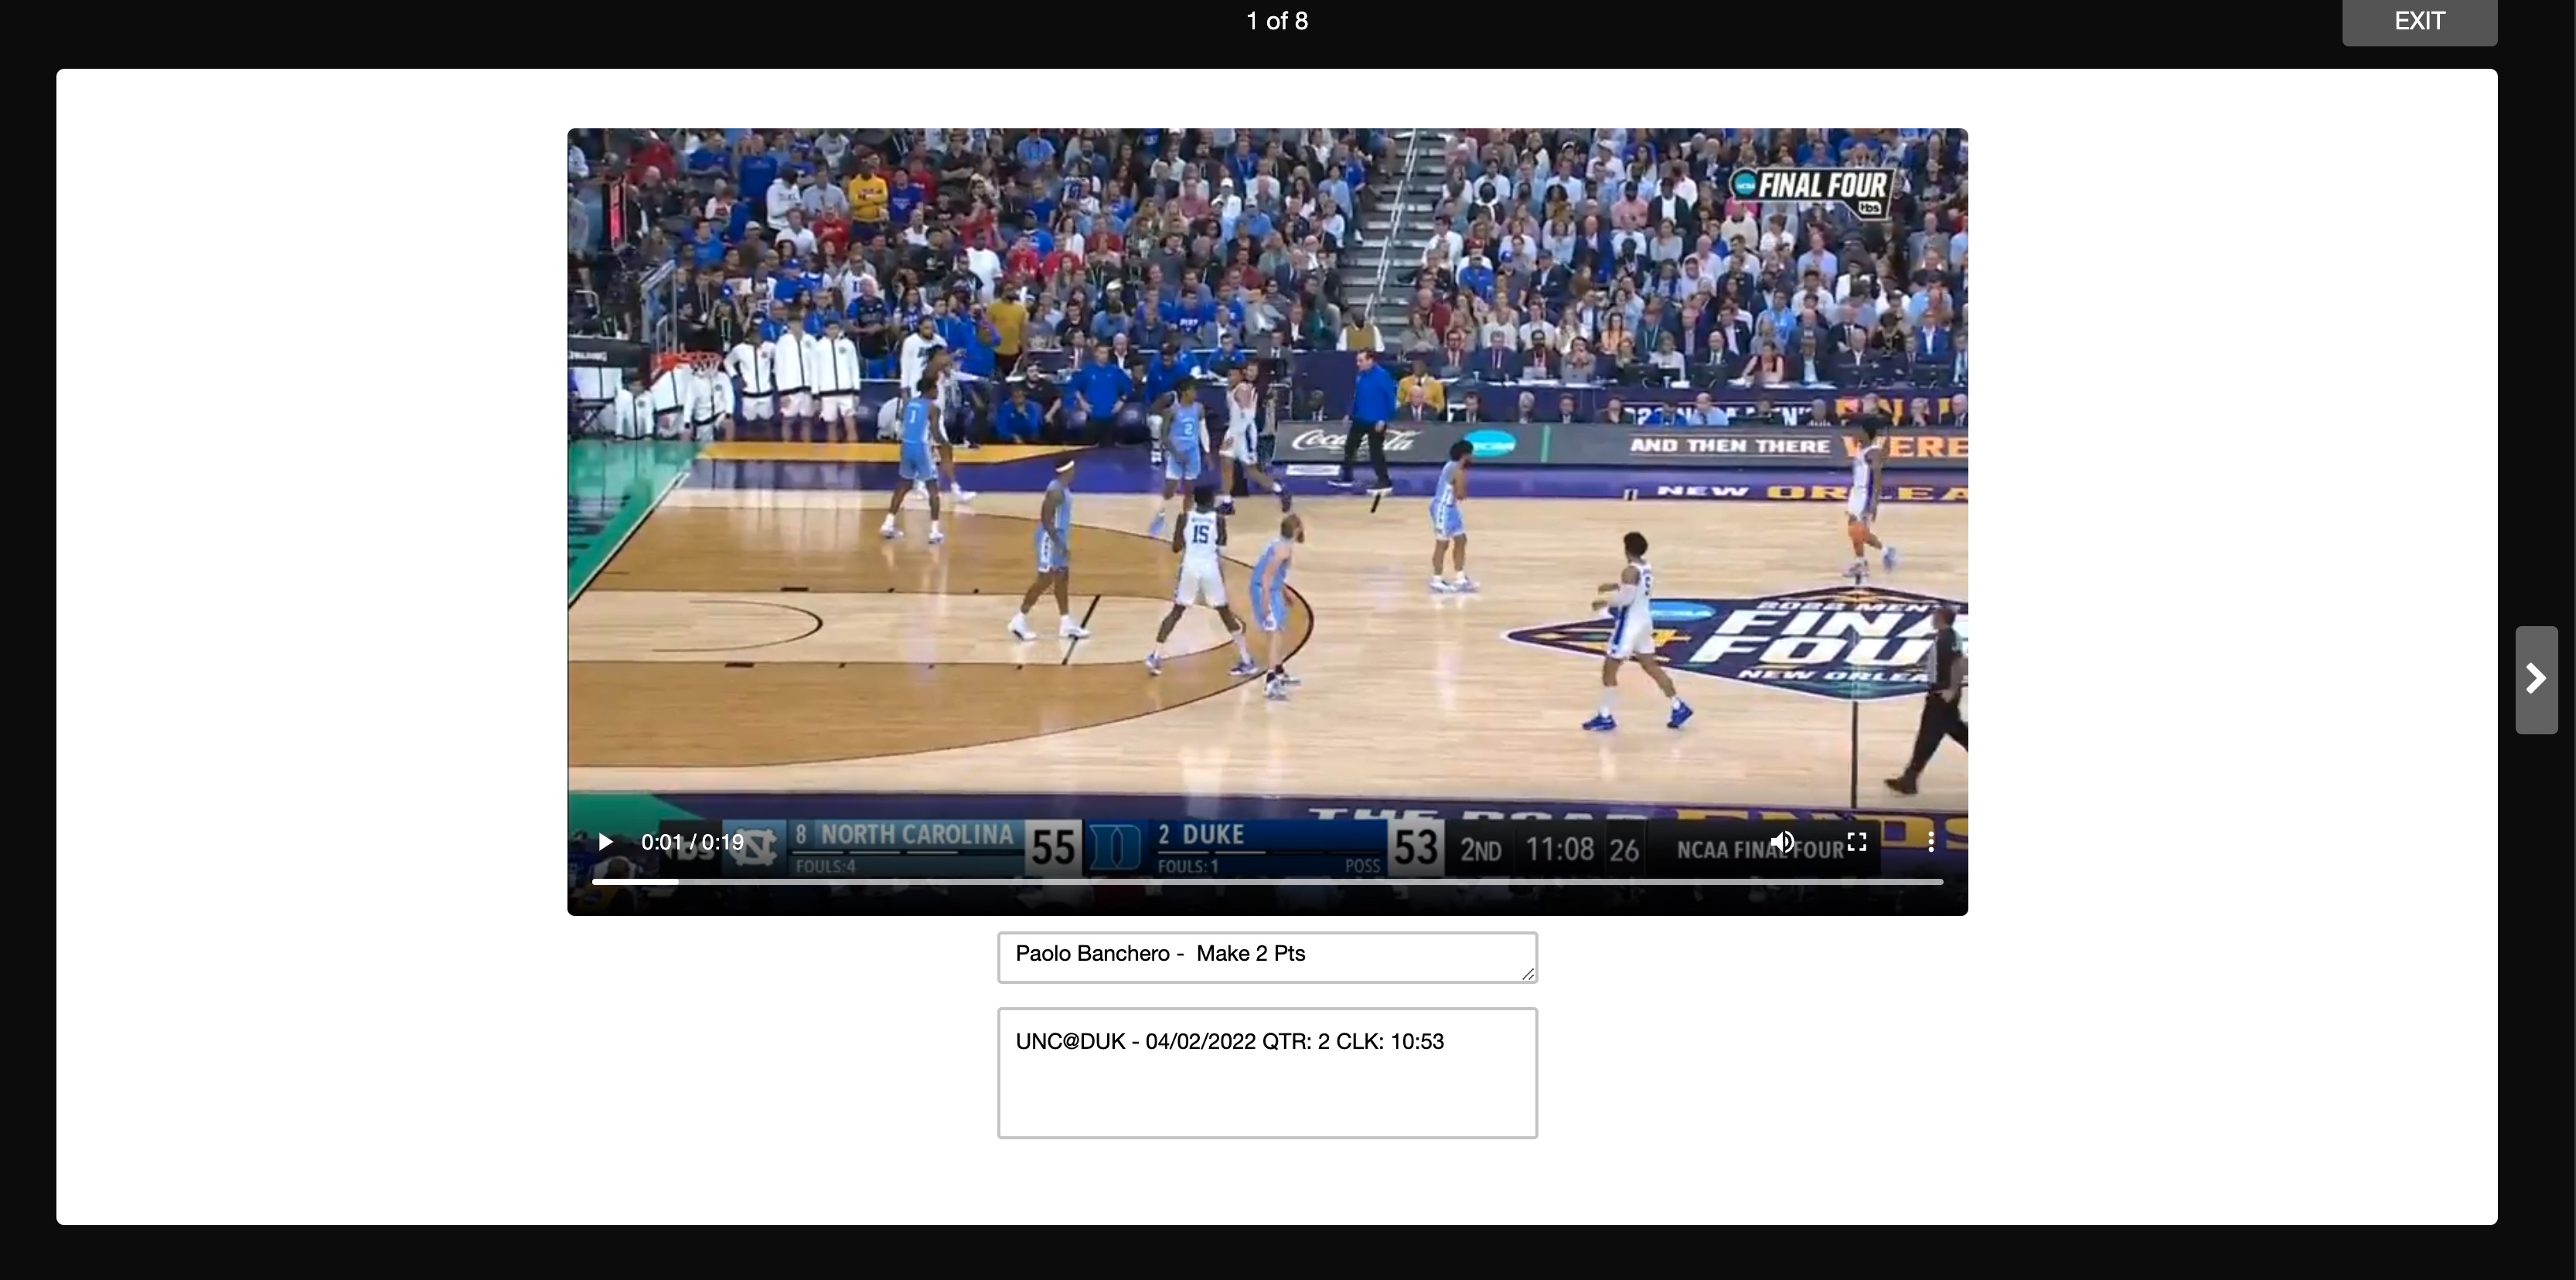Seek on the video progress bar
This screenshot has width=2576, height=1280.
[1267, 882]
